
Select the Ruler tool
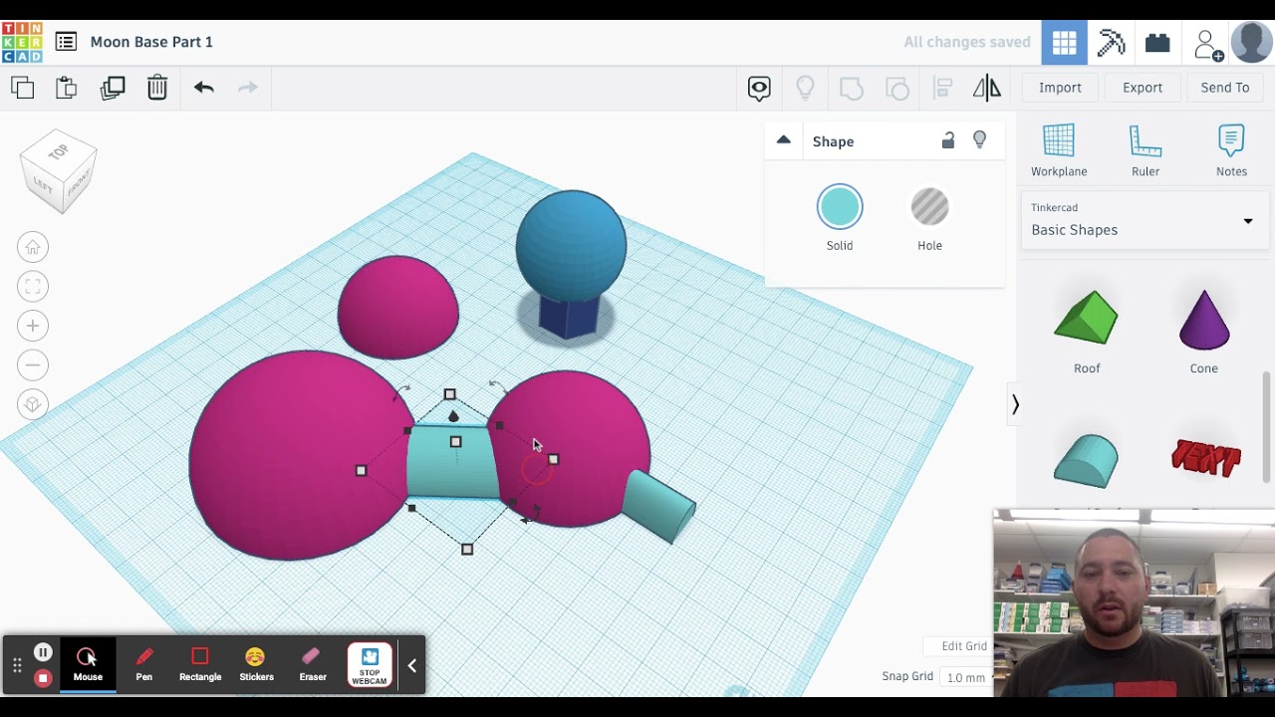coord(1146,150)
